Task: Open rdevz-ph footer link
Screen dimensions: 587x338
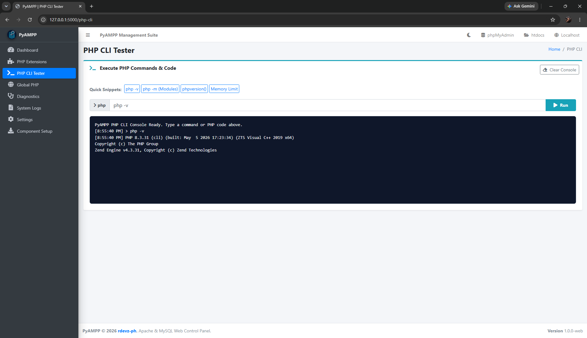Action: 127,331
